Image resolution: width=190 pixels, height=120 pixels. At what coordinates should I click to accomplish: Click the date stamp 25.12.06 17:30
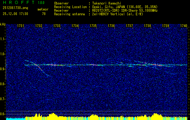click(x=15, y=14)
